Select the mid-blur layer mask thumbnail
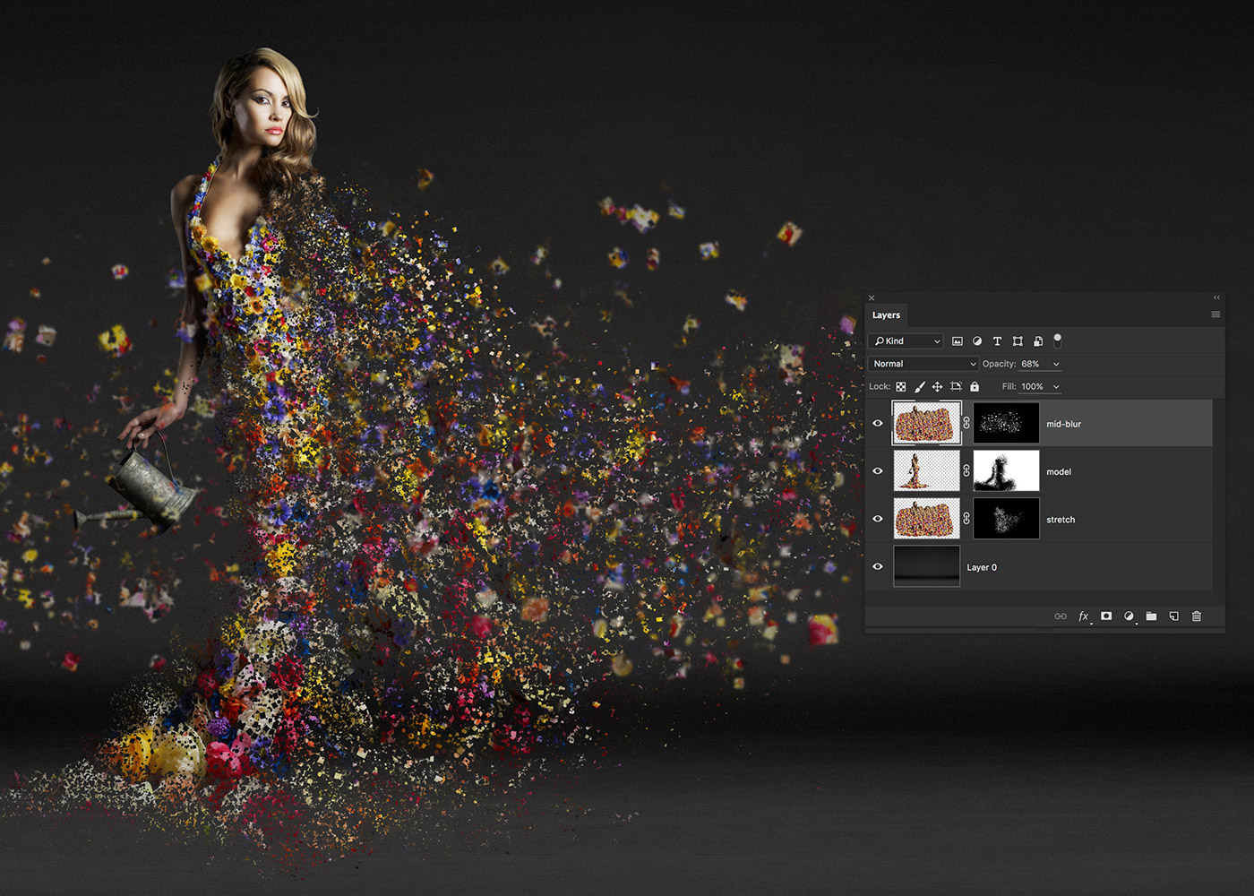 (x=1006, y=423)
